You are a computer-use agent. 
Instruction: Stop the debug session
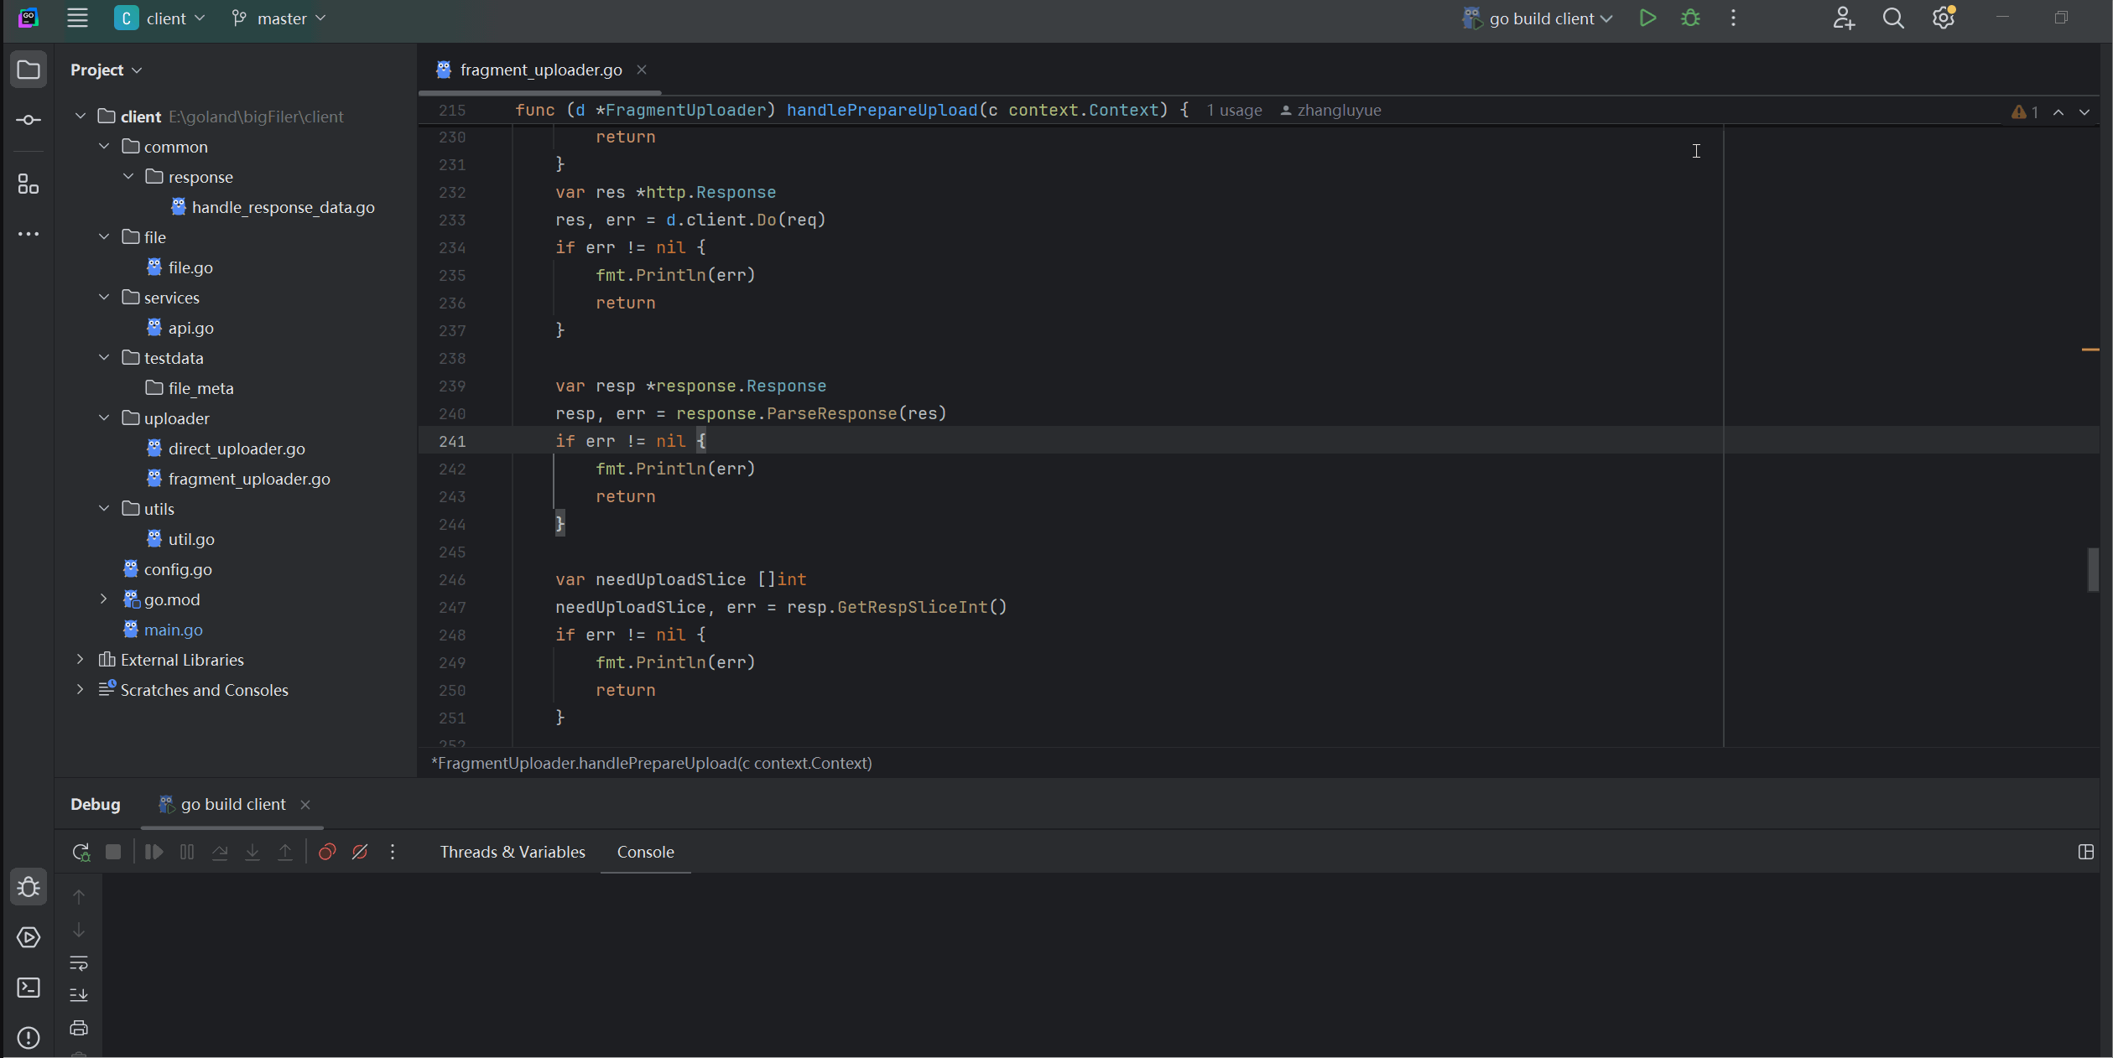[x=113, y=852]
